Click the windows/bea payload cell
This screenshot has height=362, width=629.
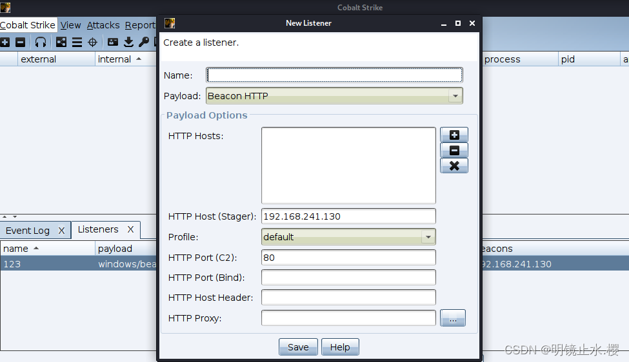(126, 264)
